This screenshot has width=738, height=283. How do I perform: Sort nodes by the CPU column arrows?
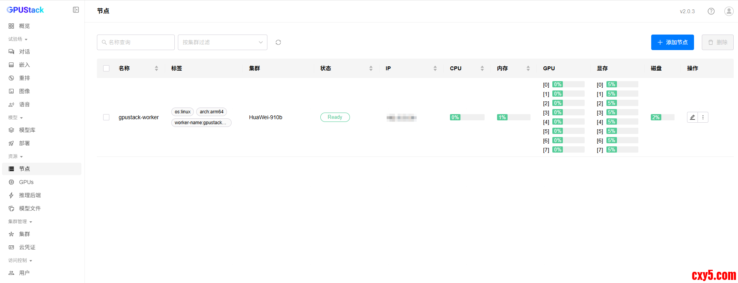point(482,68)
